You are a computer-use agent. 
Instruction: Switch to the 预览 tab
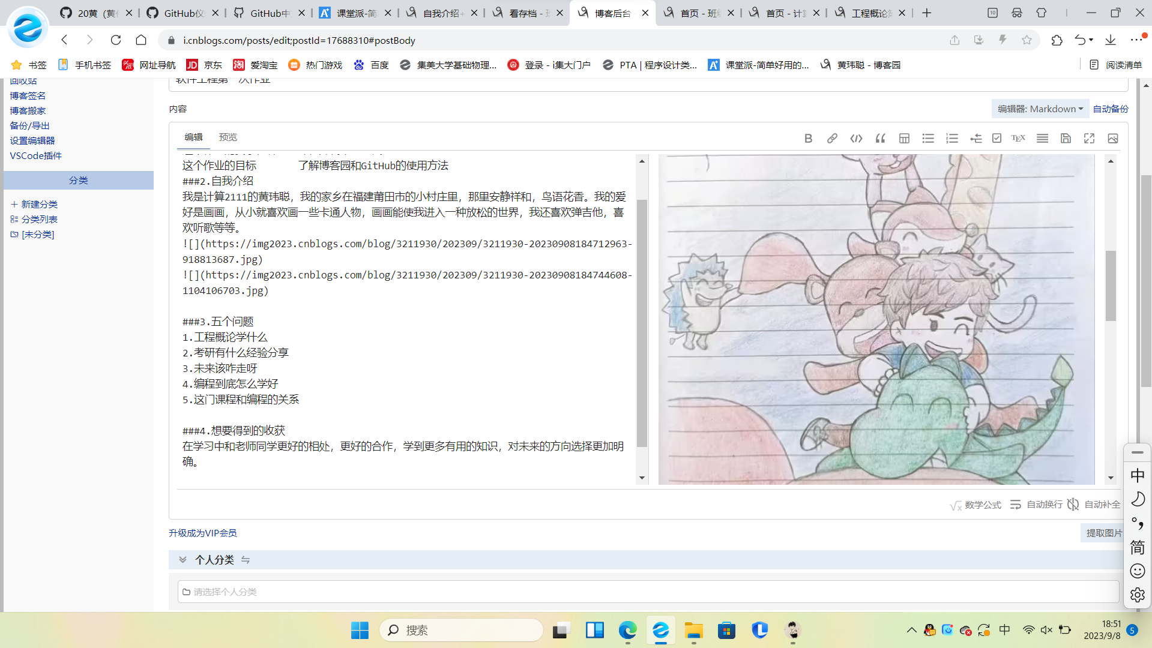coord(228,137)
